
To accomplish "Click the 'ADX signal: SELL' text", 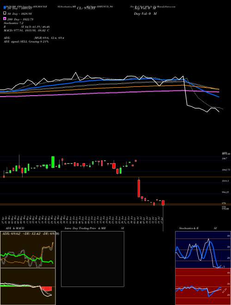I will tap(16, 42).
